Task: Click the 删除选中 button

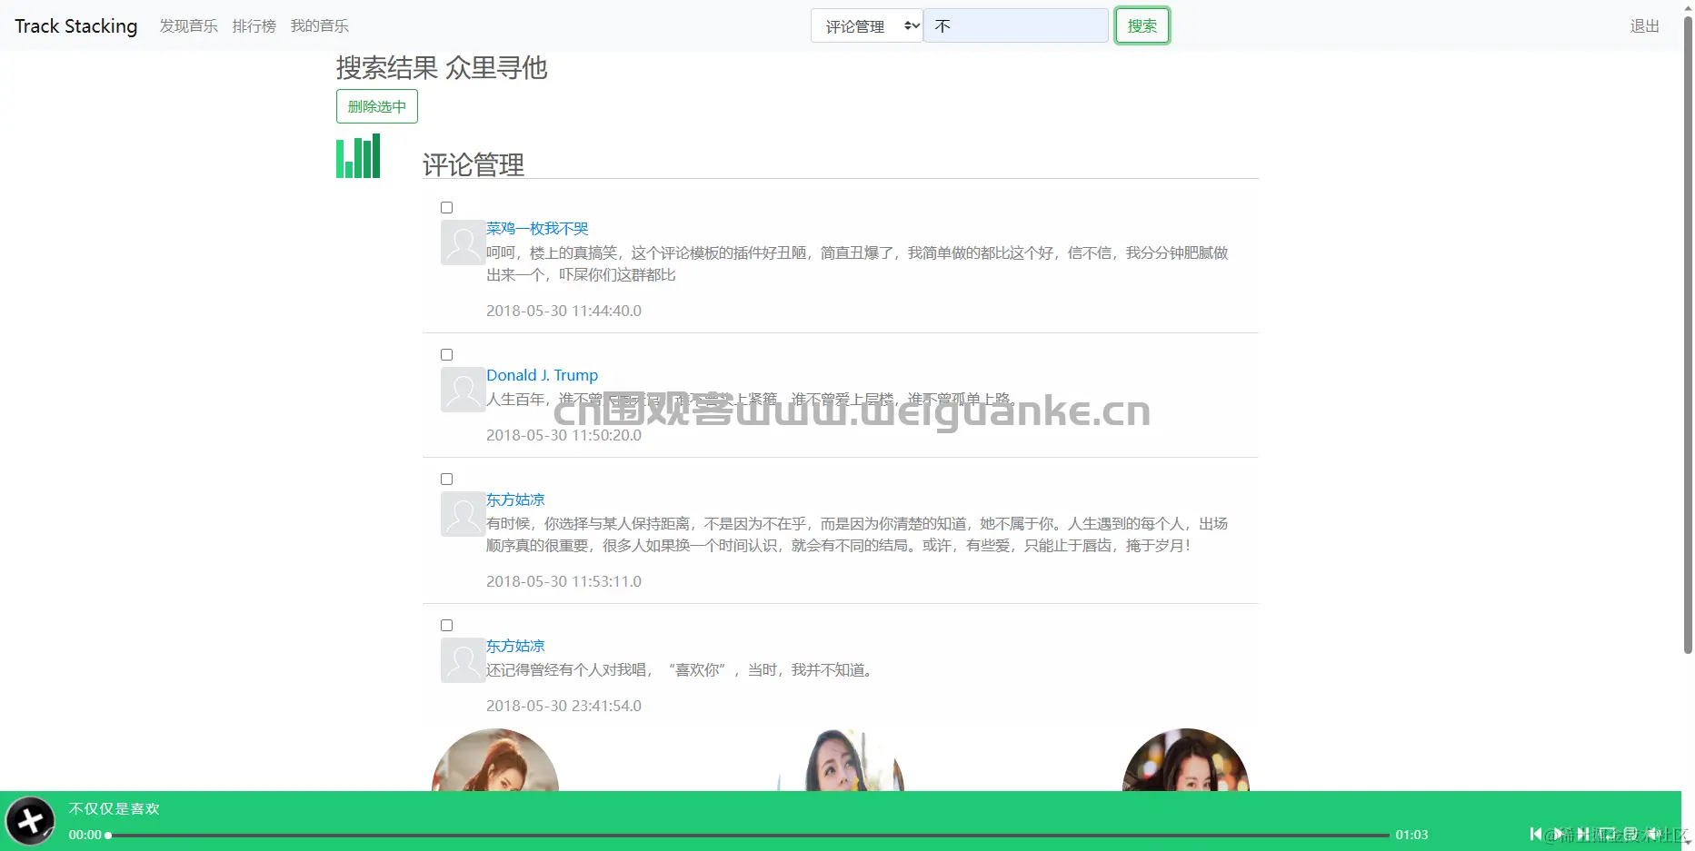Action: click(x=377, y=106)
